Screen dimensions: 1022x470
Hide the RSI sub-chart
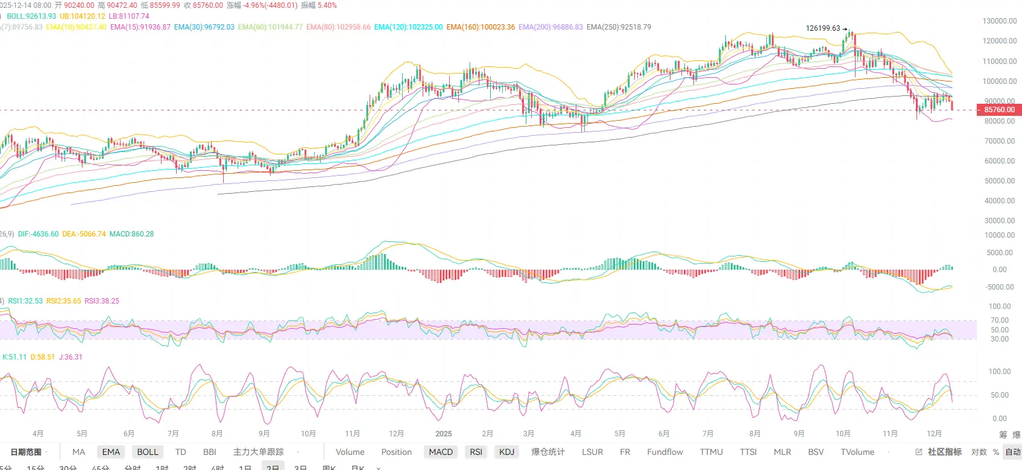476,452
